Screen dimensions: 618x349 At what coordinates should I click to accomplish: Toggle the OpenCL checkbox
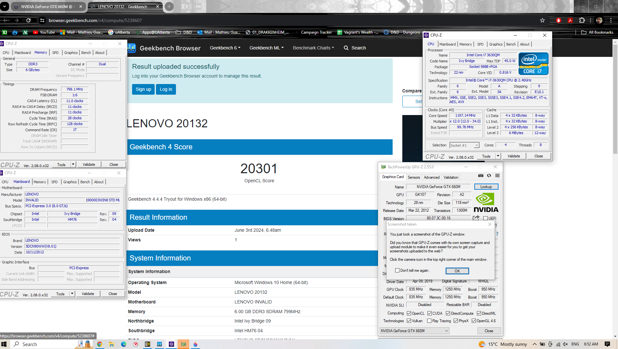pos(409,313)
